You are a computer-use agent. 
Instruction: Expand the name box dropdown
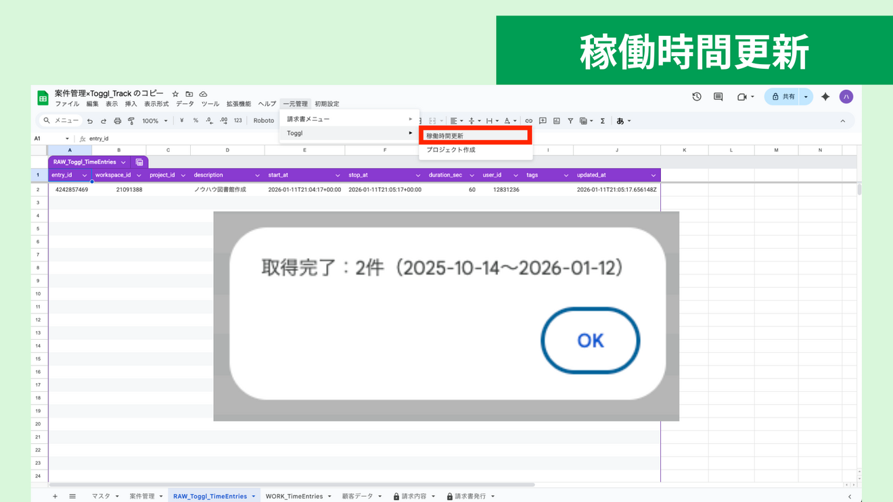coord(67,139)
